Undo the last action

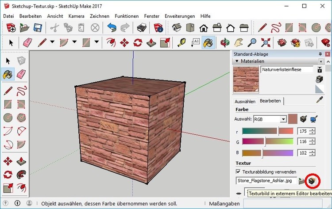(112, 28)
